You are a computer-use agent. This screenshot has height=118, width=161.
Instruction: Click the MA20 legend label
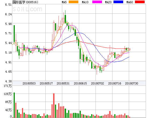(108, 2)
